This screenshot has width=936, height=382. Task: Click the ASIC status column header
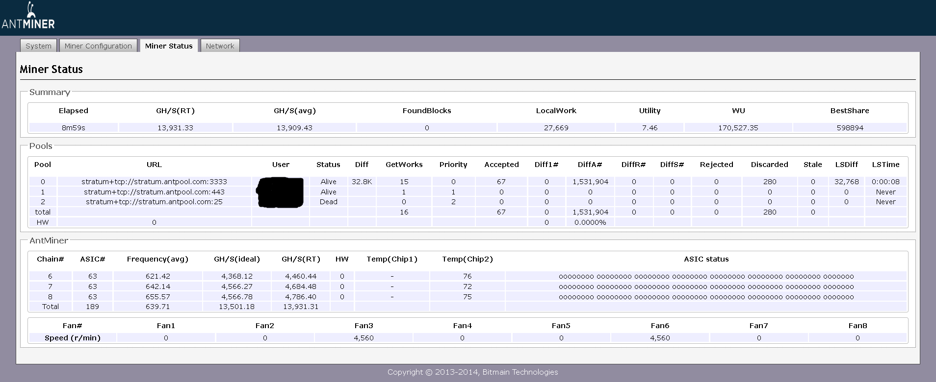click(x=706, y=259)
